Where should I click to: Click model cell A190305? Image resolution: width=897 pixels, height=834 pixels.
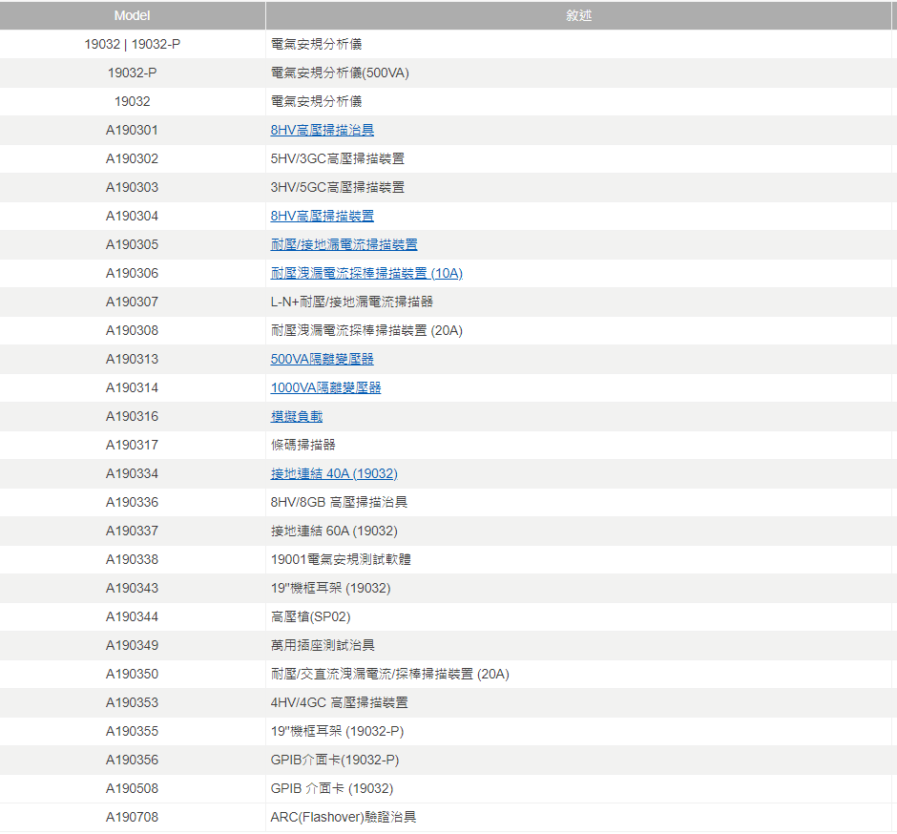pyautogui.click(x=132, y=244)
